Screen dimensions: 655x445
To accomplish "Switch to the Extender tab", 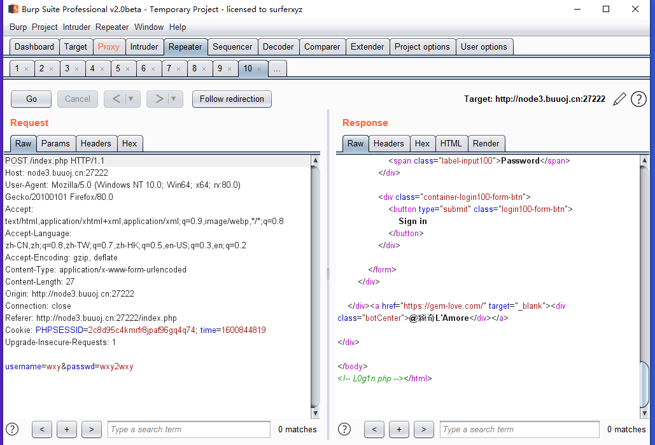I will click(x=367, y=47).
